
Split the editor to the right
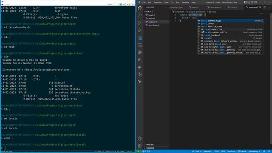pyautogui.click(x=265, y=7)
